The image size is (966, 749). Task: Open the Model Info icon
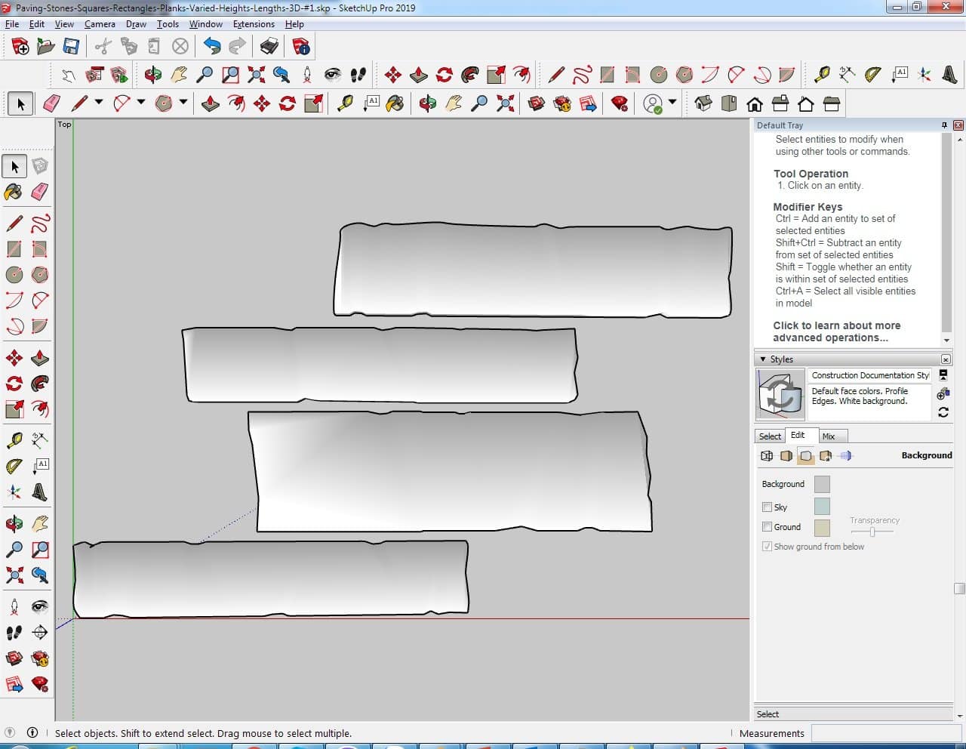301,47
